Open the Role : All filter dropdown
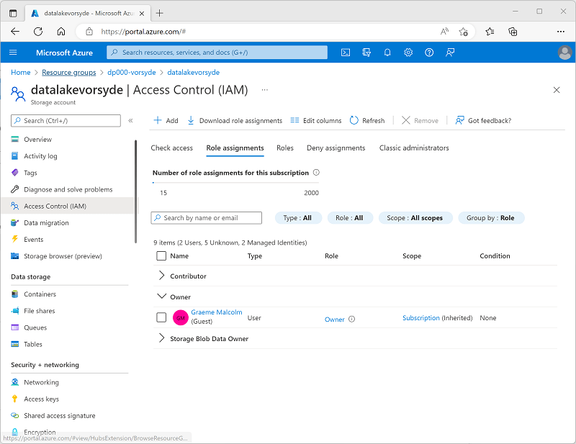This screenshot has width=576, height=444. pyautogui.click(x=350, y=217)
